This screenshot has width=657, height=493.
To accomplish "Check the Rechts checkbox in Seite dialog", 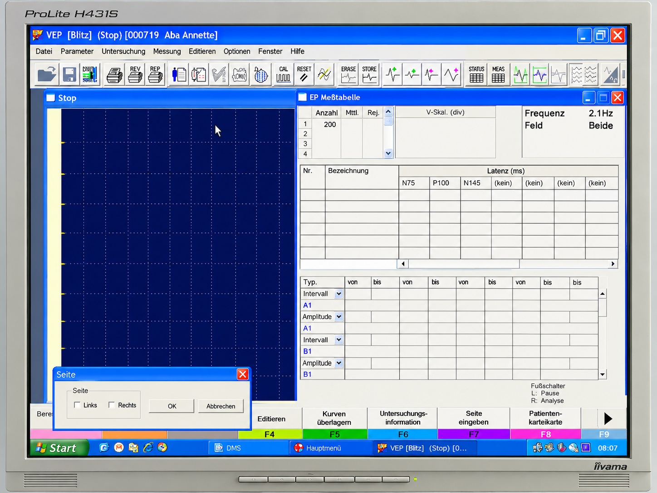I will click(x=112, y=405).
